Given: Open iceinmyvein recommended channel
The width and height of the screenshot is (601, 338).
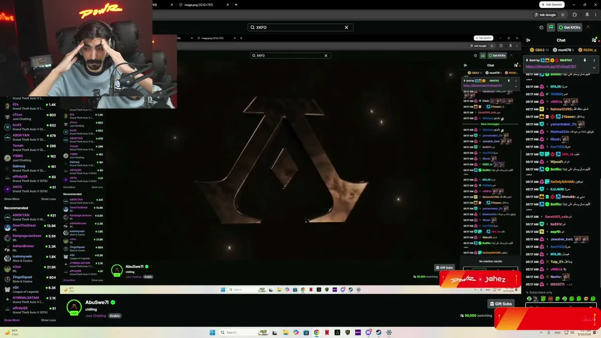Looking at the screenshot, I should pyautogui.click(x=30, y=258).
